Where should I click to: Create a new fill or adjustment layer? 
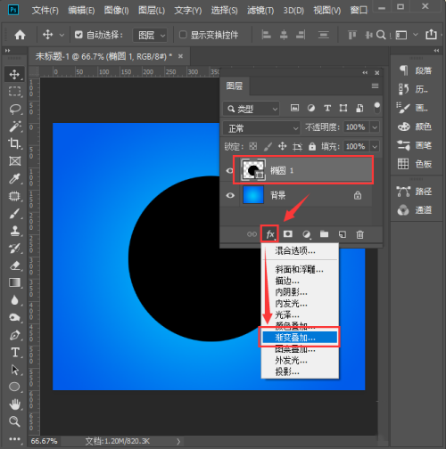tap(307, 234)
